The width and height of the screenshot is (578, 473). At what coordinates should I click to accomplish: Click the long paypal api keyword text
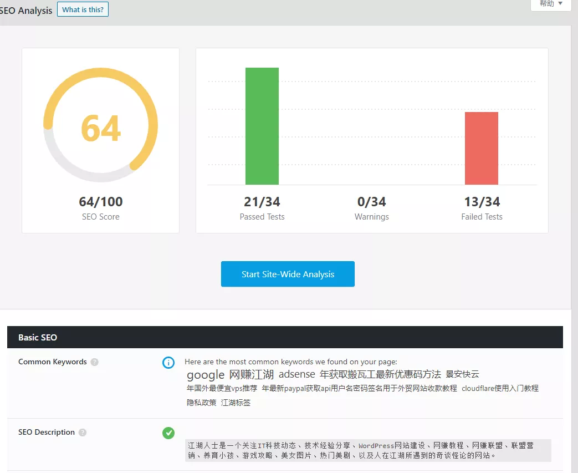point(360,388)
